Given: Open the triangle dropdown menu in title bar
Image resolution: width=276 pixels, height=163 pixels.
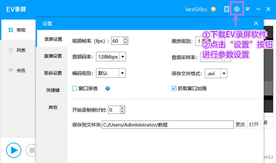Looking at the screenshot, I should tap(248, 9).
